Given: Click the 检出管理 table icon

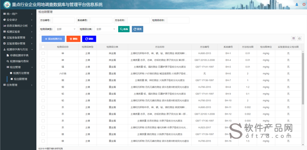Looking at the screenshot, I should pyautogui.click(x=8, y=67).
